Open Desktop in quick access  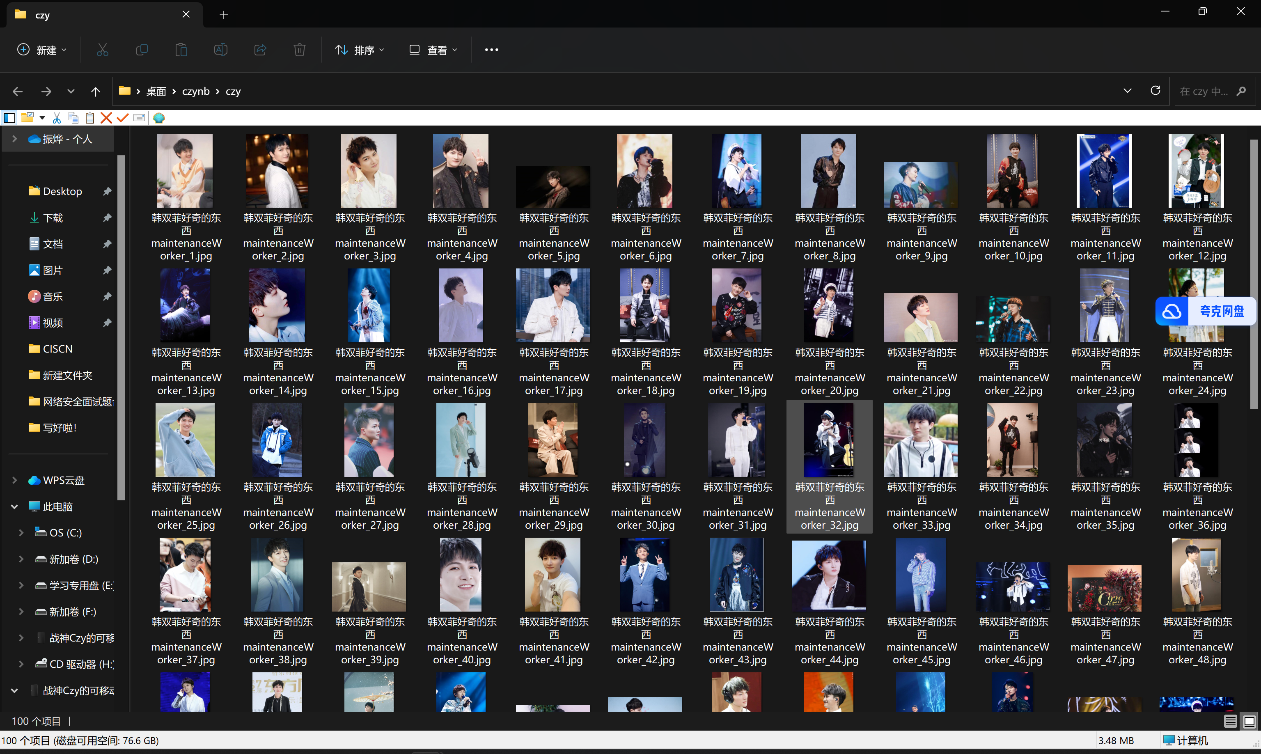(62, 192)
